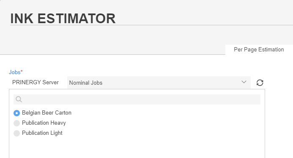Click the INK ESTIMATOR heading
293x158 pixels.
tap(63, 19)
